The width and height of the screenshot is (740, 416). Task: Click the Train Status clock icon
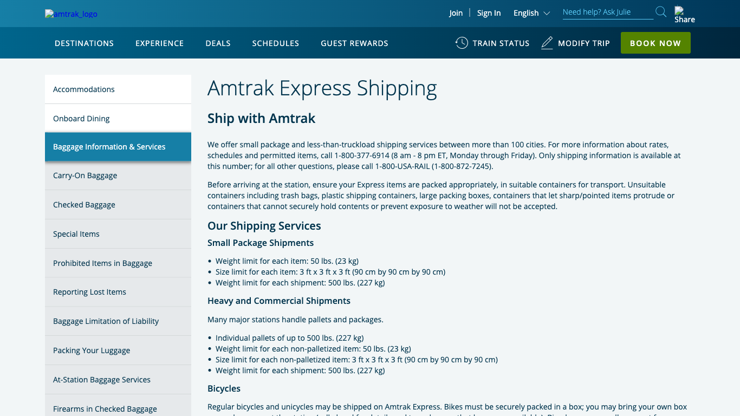click(x=462, y=43)
